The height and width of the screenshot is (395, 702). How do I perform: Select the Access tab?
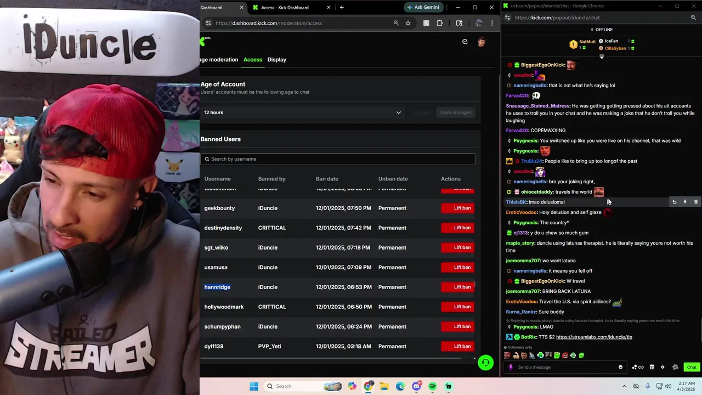pyautogui.click(x=253, y=59)
